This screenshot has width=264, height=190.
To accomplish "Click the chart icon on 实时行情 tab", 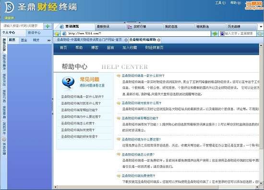I will coord(130,26).
